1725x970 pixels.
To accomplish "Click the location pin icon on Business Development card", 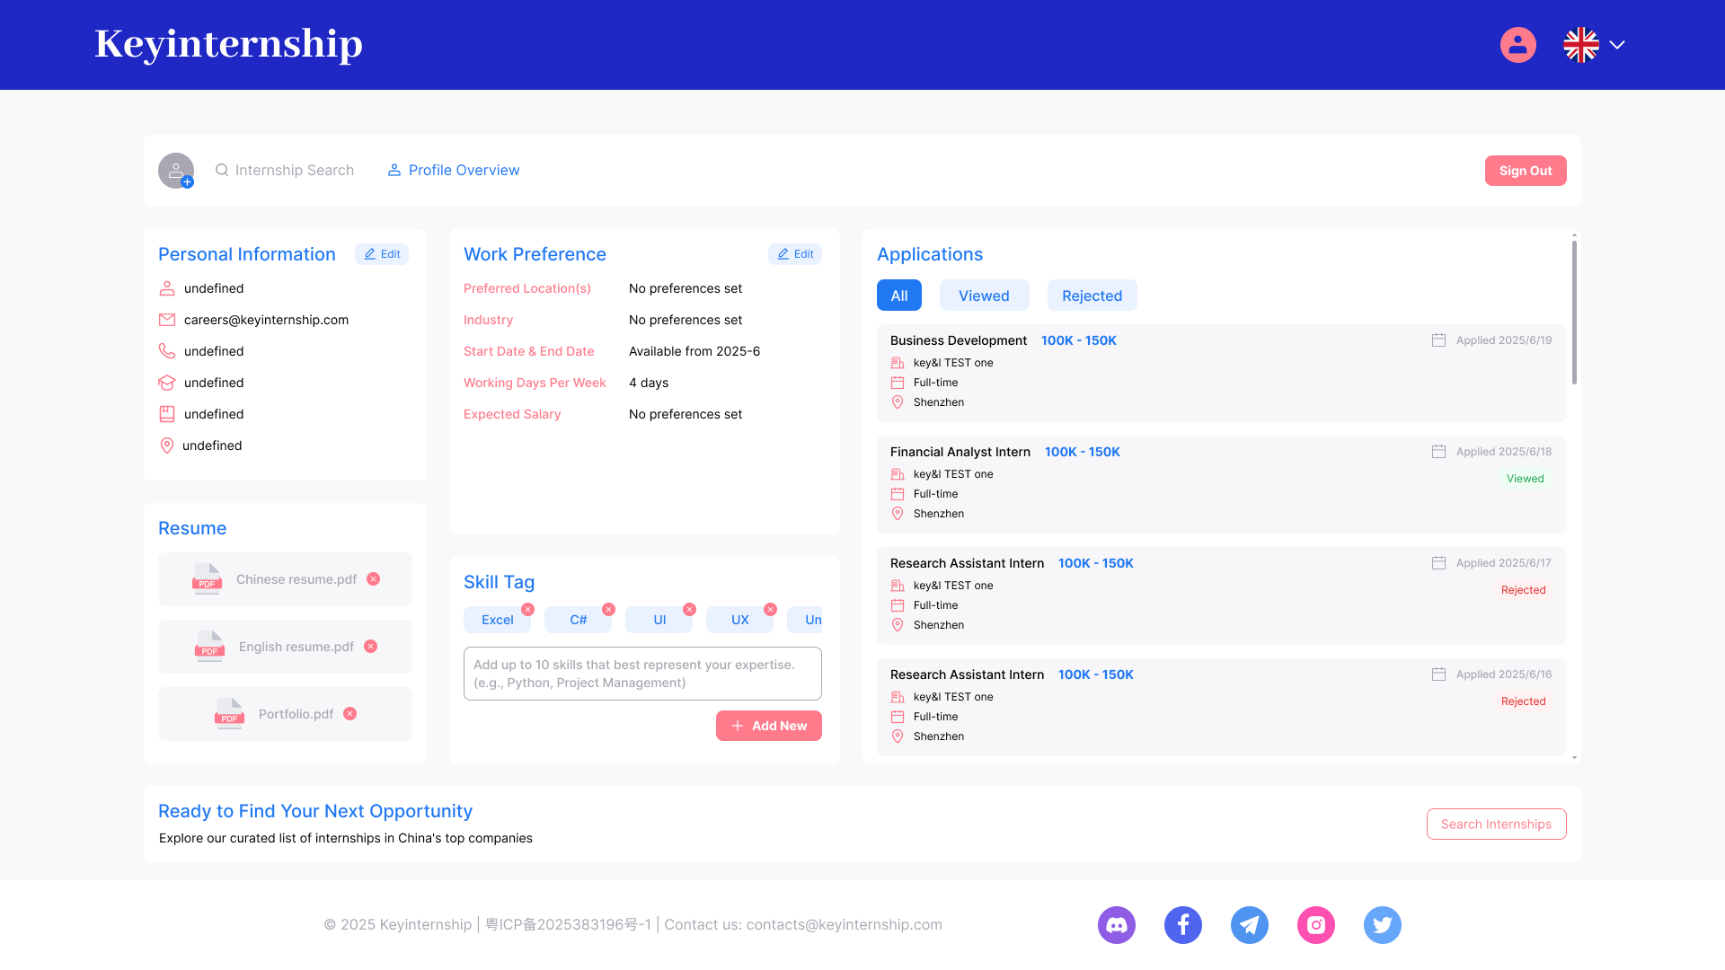I will [x=898, y=401].
